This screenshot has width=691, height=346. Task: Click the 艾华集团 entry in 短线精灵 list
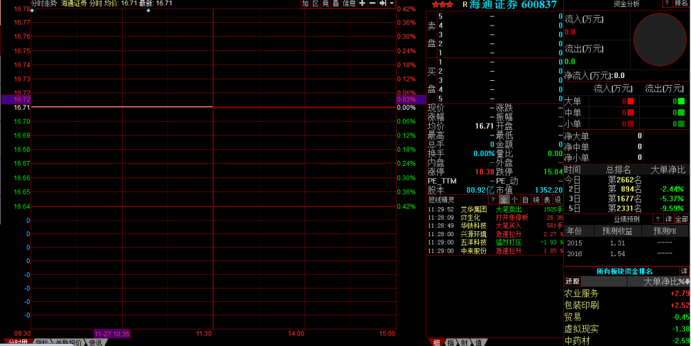[473, 209]
